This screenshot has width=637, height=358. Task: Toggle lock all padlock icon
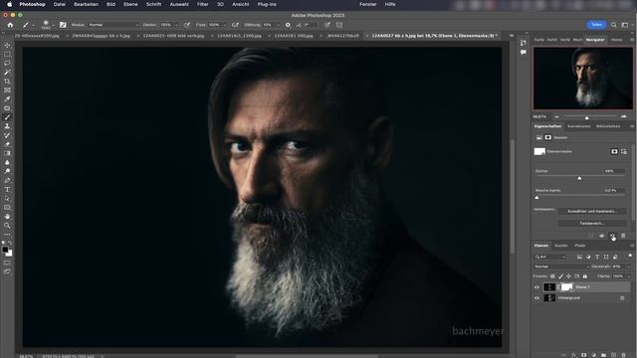(585, 276)
